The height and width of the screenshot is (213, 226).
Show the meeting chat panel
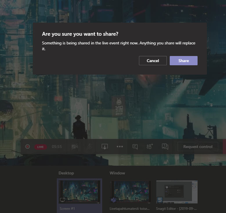[135, 147]
